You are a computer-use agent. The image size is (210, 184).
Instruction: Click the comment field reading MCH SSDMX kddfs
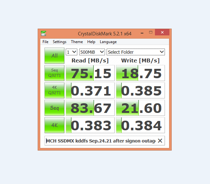tap(101, 141)
